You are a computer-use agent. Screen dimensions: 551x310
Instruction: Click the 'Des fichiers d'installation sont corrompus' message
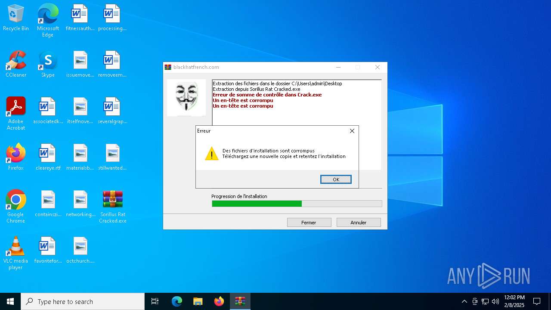tap(269, 151)
